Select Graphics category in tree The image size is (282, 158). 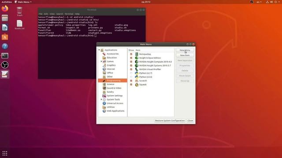tap(111, 65)
